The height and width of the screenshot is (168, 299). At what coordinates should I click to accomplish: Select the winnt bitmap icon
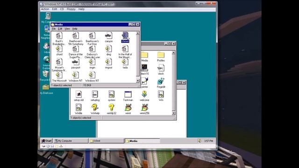point(128,108)
